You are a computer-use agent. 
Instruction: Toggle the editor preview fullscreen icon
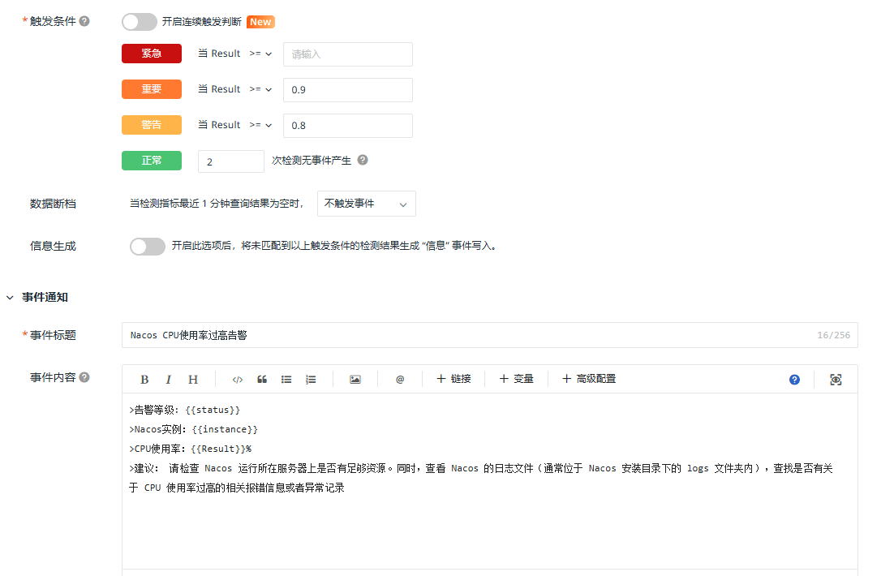pyautogui.click(x=836, y=380)
